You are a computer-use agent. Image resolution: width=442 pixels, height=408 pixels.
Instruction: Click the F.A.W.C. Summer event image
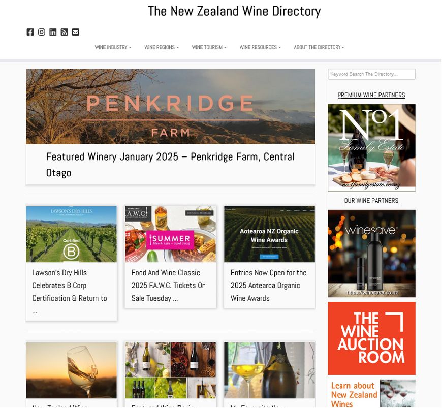pyautogui.click(x=171, y=234)
